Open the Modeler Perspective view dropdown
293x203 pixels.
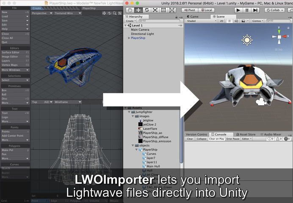[x=42, y=13]
